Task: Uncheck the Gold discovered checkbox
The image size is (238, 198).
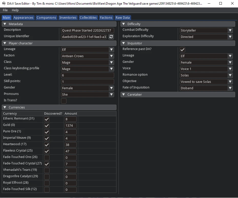Action: pos(47,125)
